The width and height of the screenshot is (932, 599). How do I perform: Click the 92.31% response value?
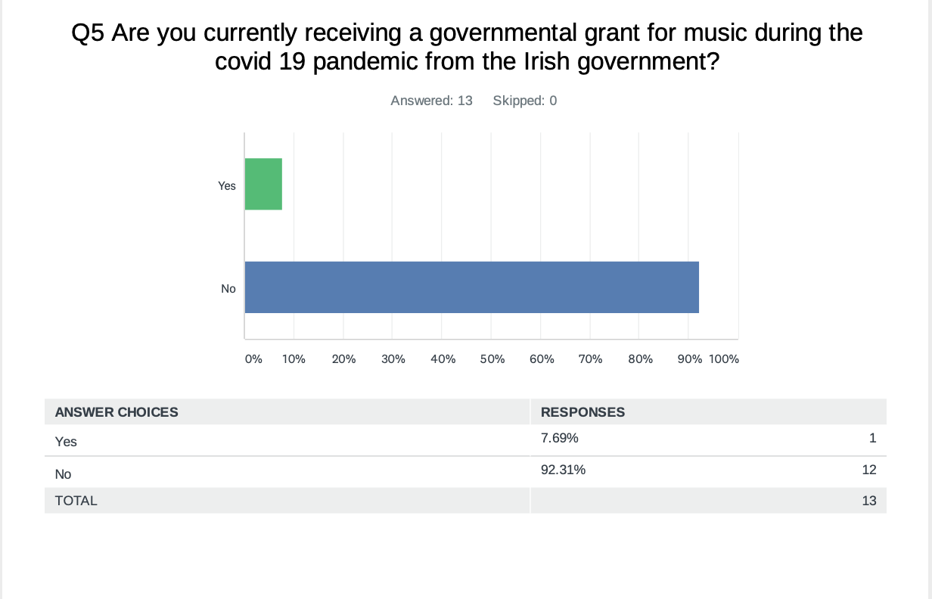click(x=563, y=470)
